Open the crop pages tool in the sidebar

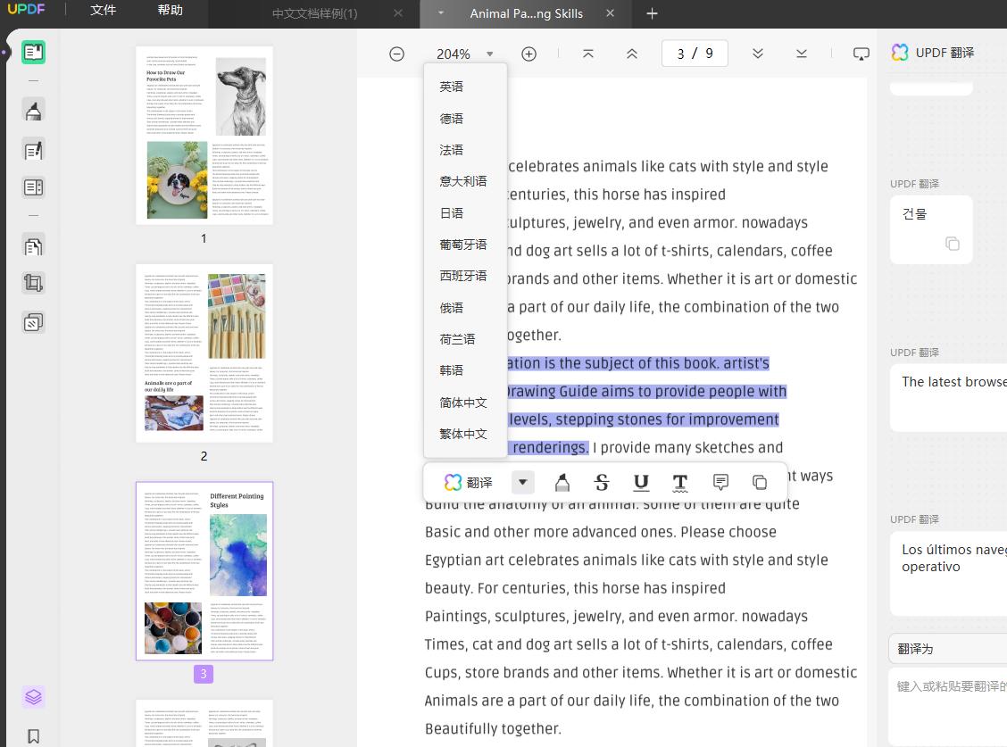[33, 284]
